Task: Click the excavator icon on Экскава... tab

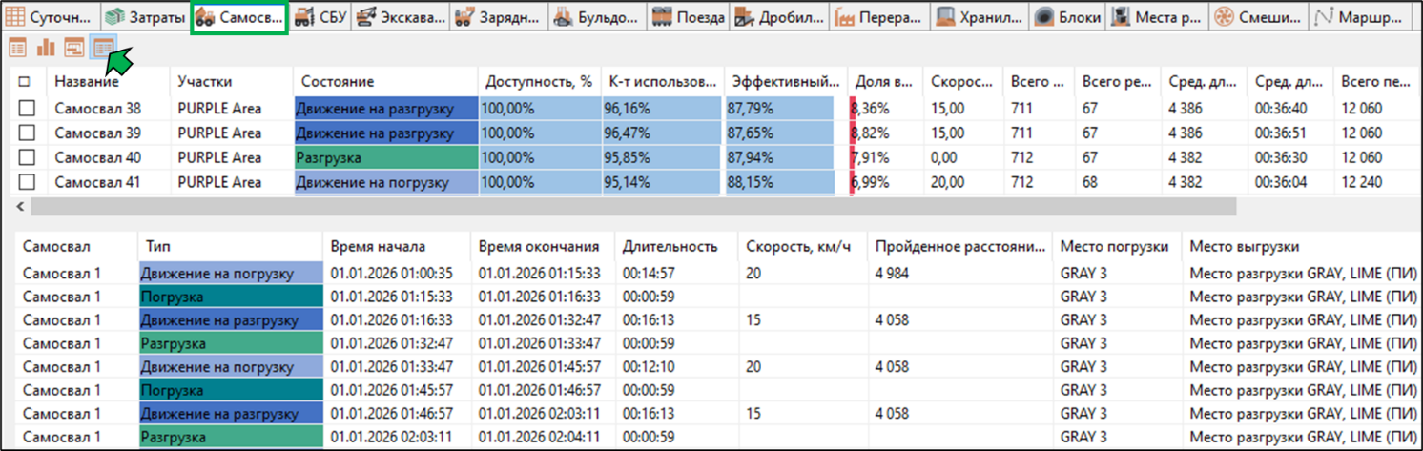Action: tap(365, 17)
